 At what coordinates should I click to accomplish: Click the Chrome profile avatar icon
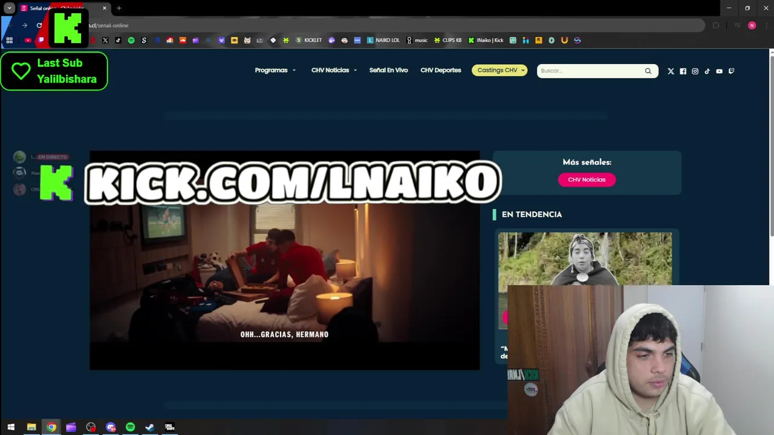click(752, 25)
